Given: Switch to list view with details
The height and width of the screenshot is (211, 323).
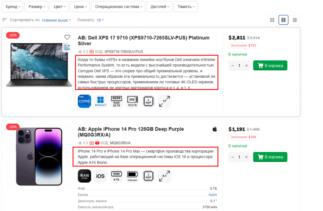Looking at the screenshot, I should 284,20.
